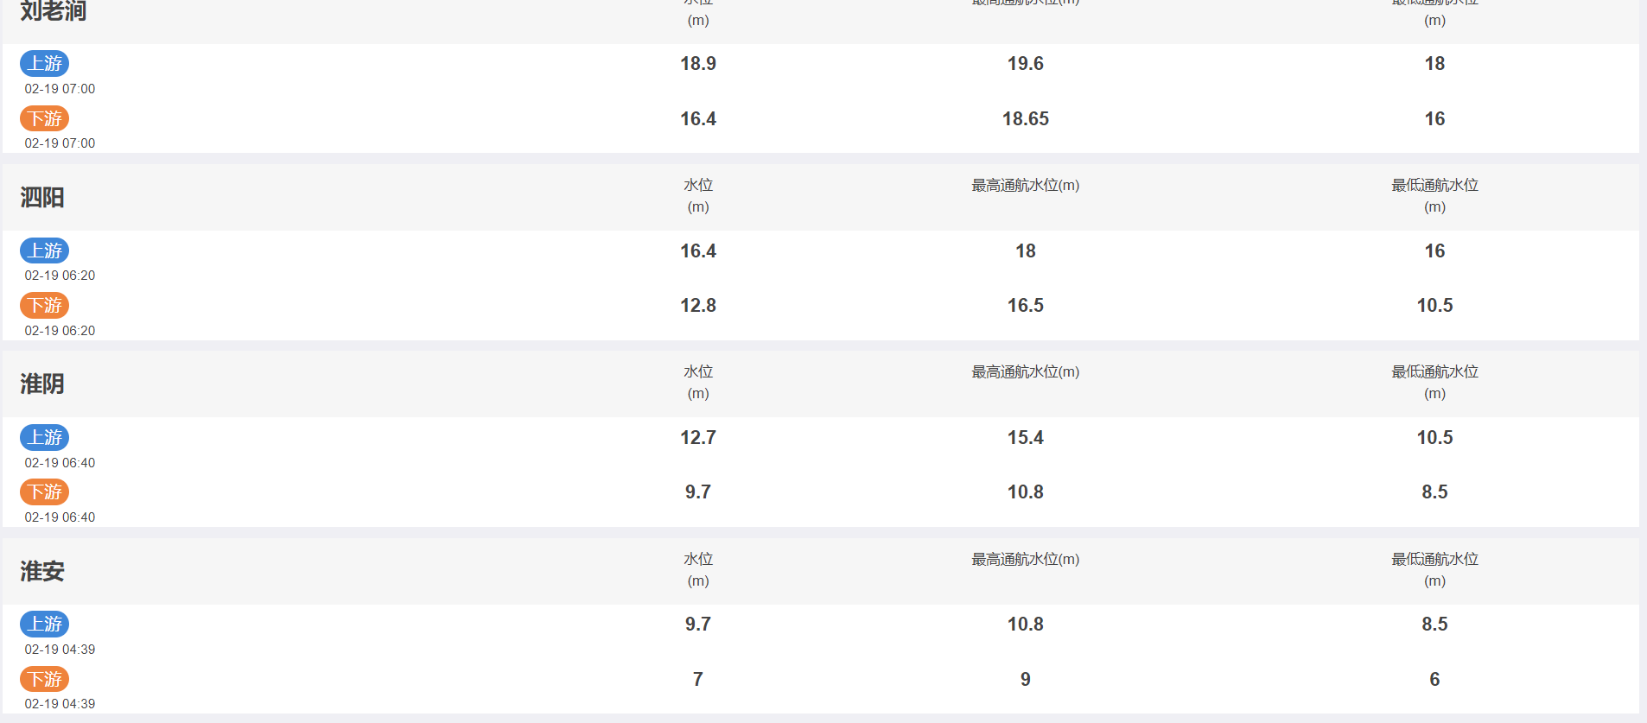The image size is (1647, 723).
Task: Open the 淮安 station heading
Action: coord(42,571)
